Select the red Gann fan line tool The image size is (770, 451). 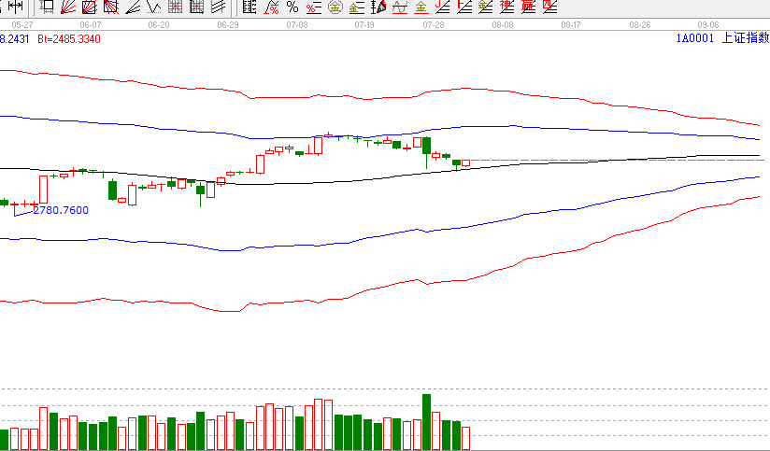[x=67, y=7]
